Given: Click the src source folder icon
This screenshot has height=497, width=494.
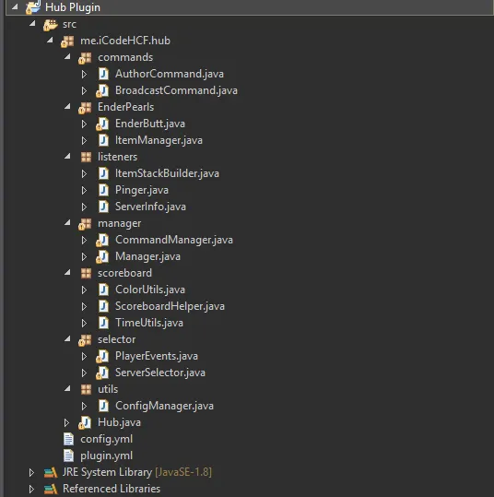Looking at the screenshot, I should (x=51, y=24).
